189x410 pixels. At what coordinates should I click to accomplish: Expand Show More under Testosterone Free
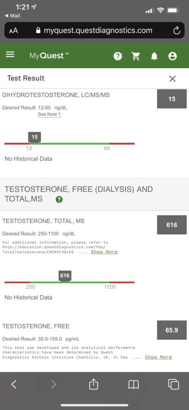point(158,357)
